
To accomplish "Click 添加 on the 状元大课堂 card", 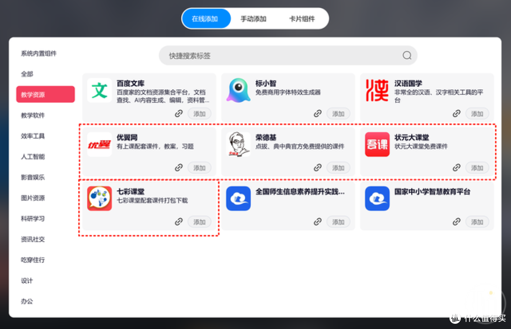I will pyautogui.click(x=477, y=168).
